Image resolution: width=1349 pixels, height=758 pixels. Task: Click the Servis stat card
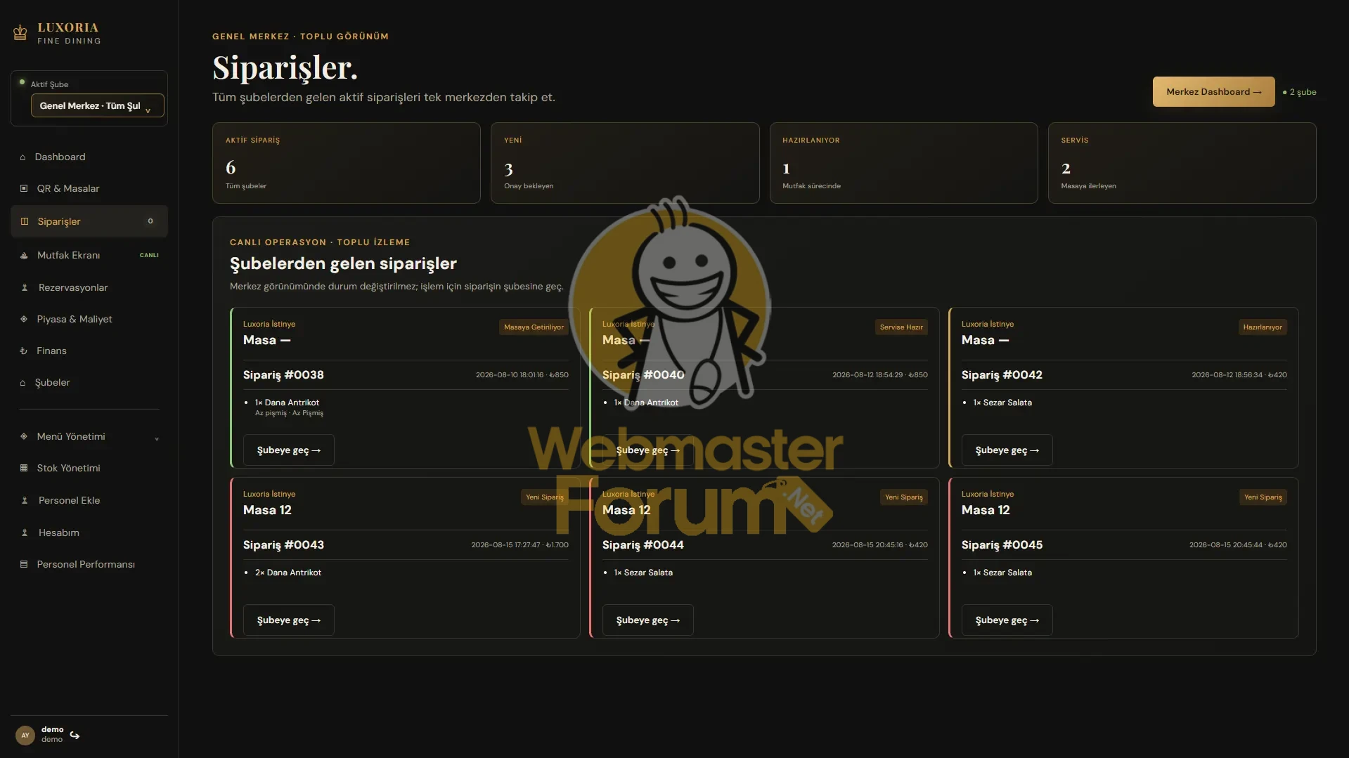click(1182, 163)
